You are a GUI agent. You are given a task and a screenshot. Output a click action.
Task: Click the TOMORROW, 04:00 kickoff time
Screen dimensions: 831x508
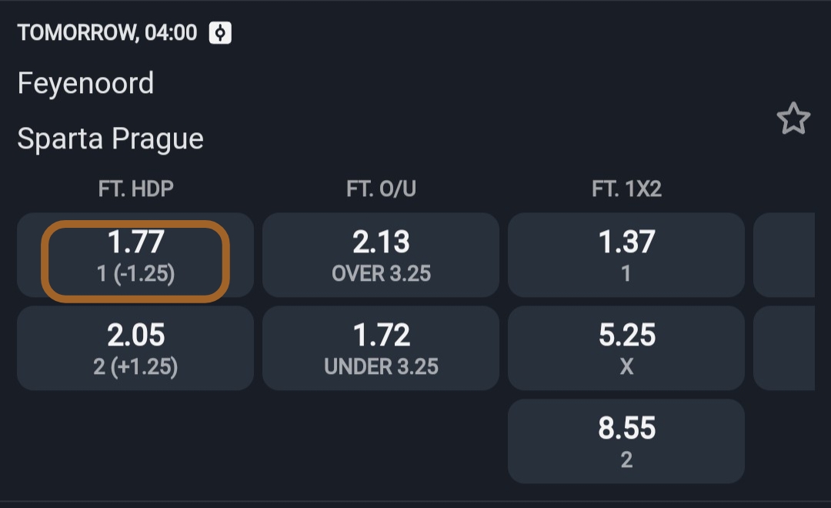[x=107, y=33]
